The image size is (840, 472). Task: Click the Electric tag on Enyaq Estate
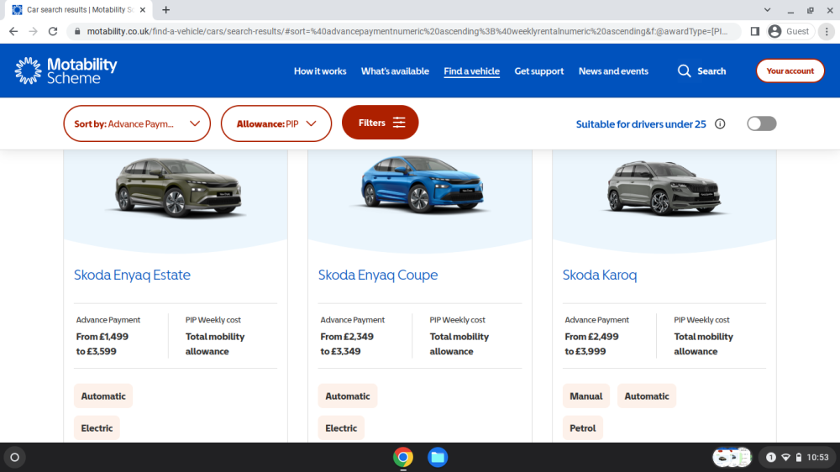pos(97,428)
